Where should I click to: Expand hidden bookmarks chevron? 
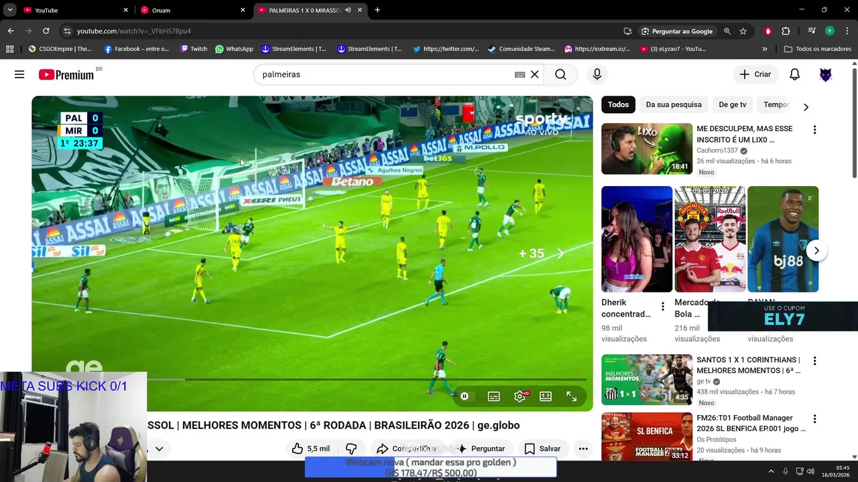click(764, 49)
